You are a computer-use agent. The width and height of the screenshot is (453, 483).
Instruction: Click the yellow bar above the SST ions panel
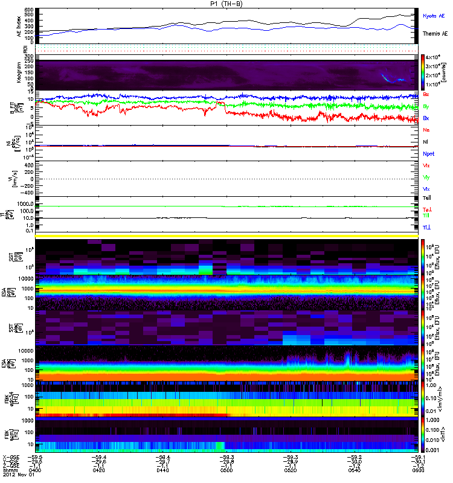tap(226, 236)
